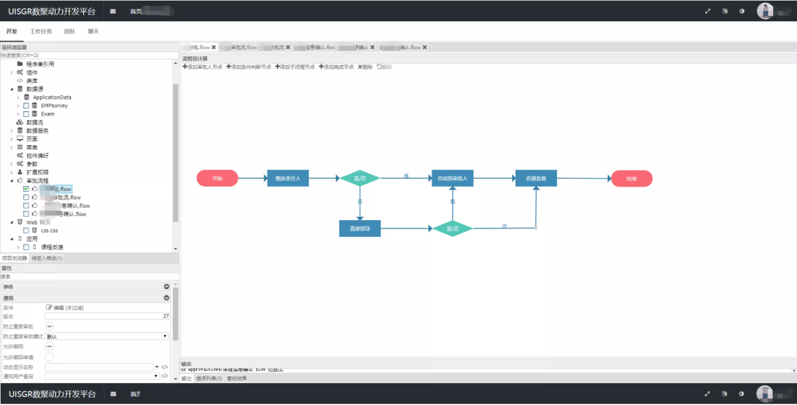The image size is (797, 405).
Task: Click 添加完成节点 in designer toolbar
Action: [336, 66]
